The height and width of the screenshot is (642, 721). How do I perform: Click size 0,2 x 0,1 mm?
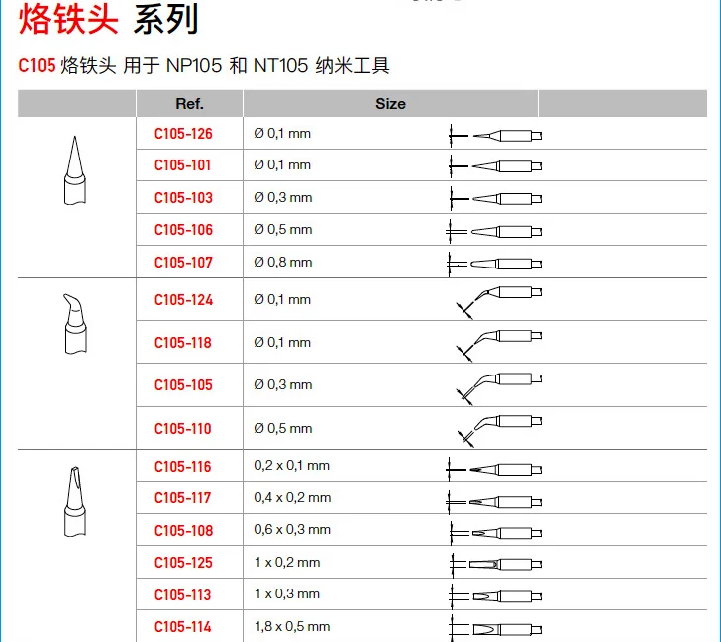[x=291, y=466]
